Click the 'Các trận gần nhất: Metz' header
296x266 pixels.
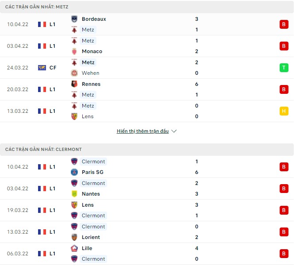pyautogui.click(x=37, y=7)
